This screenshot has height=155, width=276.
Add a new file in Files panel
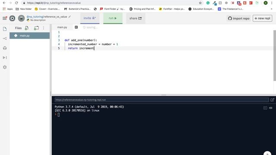pos(27,28)
